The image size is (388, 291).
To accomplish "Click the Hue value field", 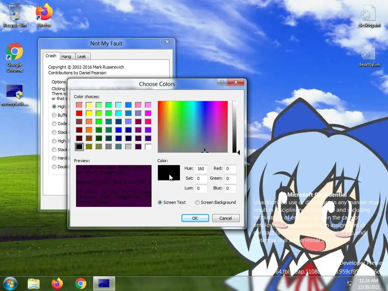I will click(x=201, y=169).
